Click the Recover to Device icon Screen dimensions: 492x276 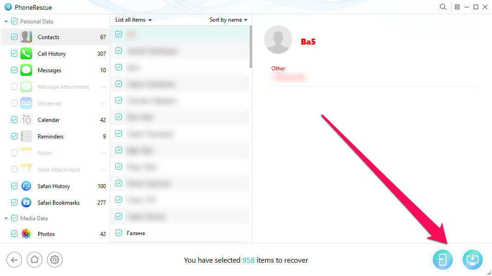(x=442, y=260)
